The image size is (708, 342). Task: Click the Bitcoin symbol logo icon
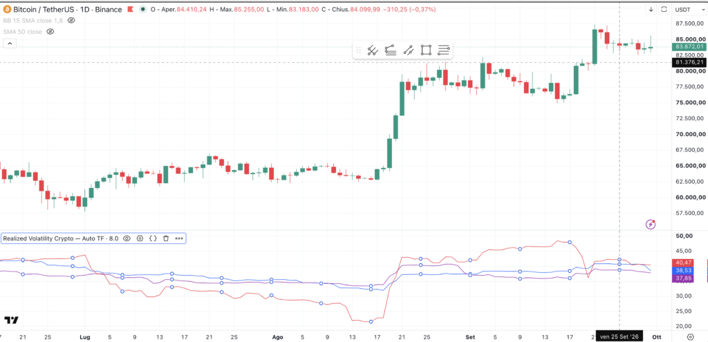[7, 9]
